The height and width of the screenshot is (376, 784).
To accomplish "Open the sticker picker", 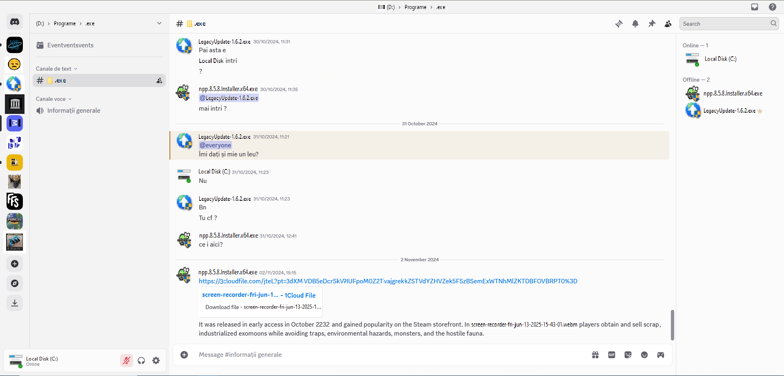I will click(x=628, y=355).
